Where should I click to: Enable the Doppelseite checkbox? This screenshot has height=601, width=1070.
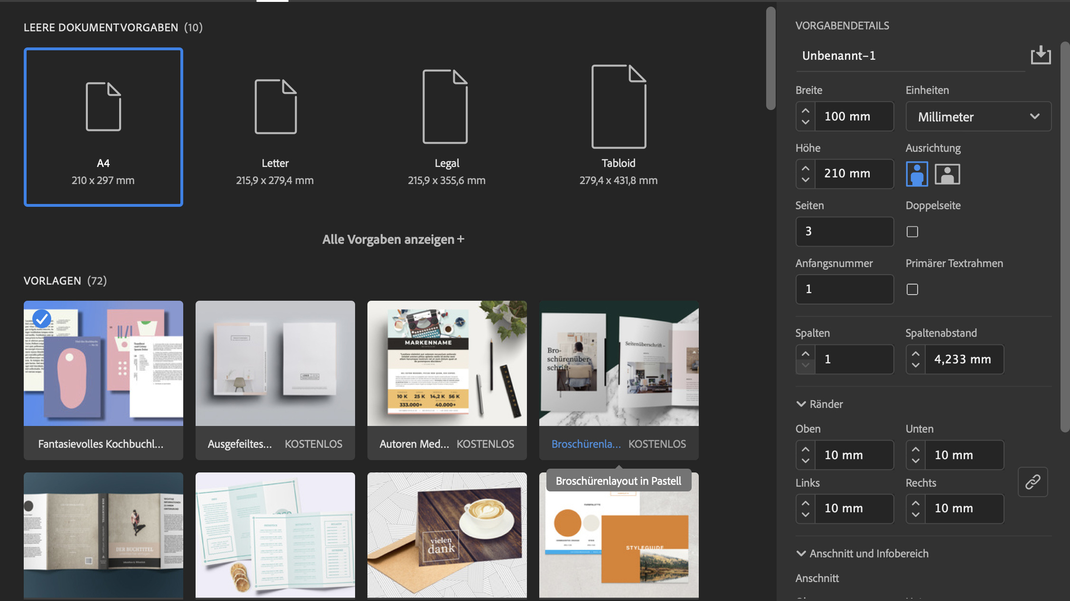(912, 231)
